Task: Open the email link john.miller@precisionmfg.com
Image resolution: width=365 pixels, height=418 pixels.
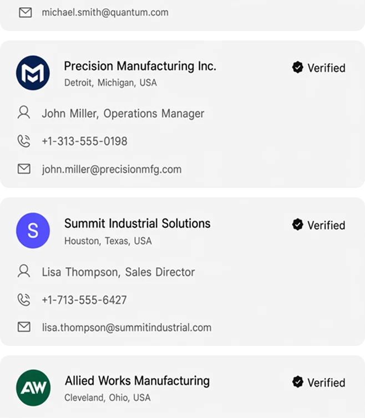Action: point(111,170)
